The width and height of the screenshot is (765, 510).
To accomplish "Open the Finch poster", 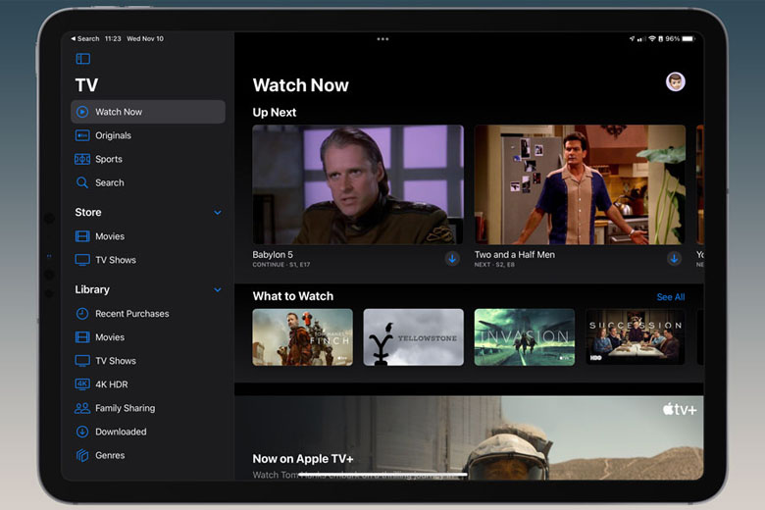I will [302, 337].
